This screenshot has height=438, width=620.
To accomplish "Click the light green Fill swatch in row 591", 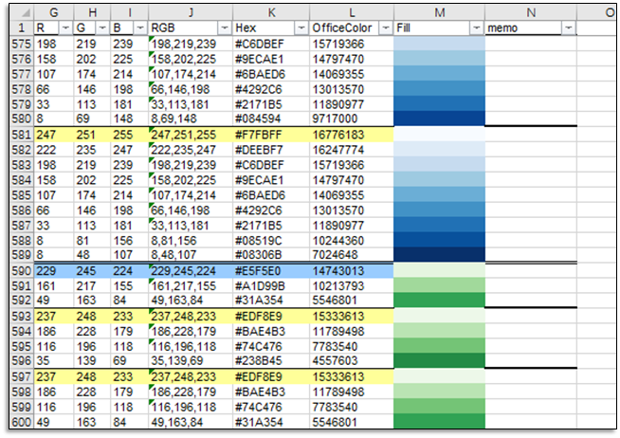I will pyautogui.click(x=439, y=285).
